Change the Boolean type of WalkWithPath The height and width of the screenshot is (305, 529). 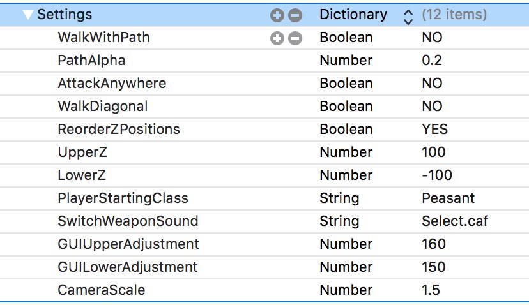click(x=346, y=38)
